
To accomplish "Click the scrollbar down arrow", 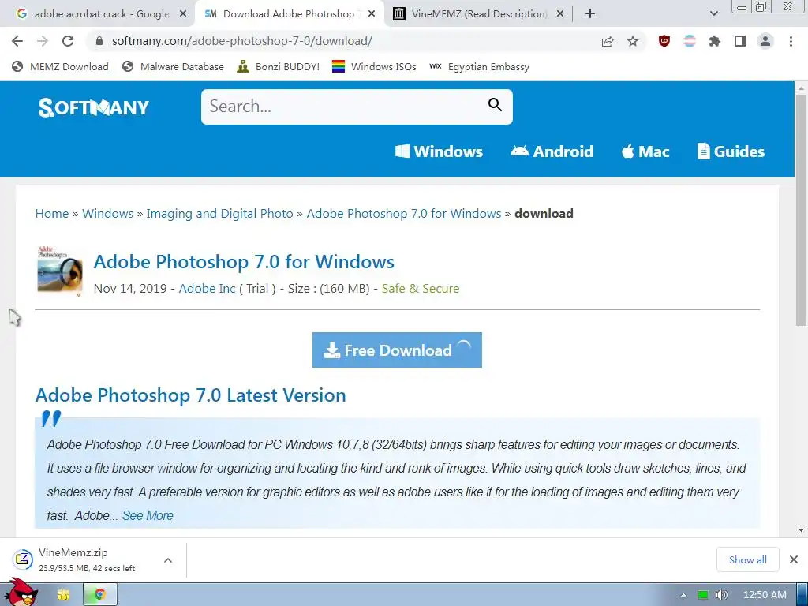I will pyautogui.click(x=801, y=530).
